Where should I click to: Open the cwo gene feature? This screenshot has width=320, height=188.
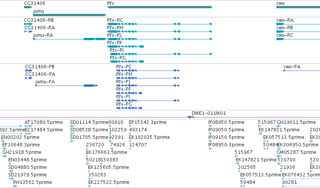click(298, 7)
